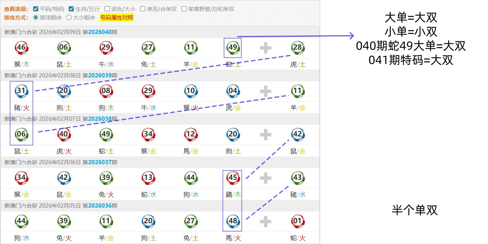This screenshot has width=488, height=244.
Task: Tick the 单双/合单双 checkbox
Action: point(143,9)
